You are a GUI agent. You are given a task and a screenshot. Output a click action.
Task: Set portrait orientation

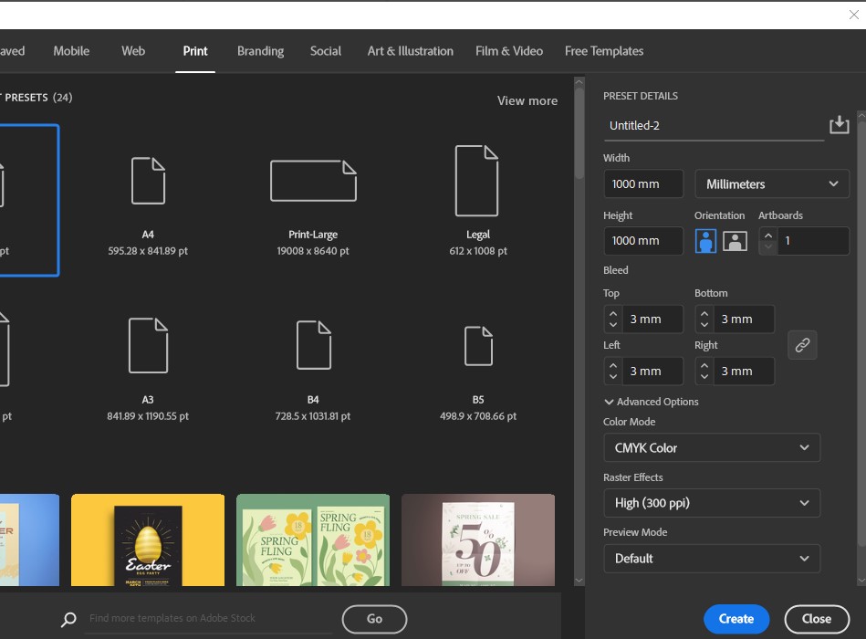click(705, 241)
